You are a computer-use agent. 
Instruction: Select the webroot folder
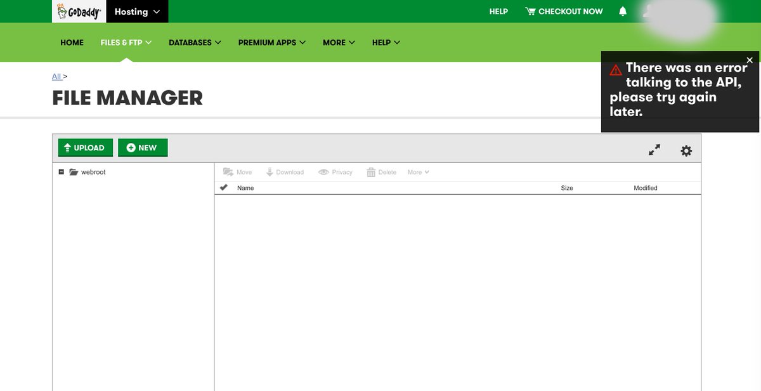pos(88,172)
